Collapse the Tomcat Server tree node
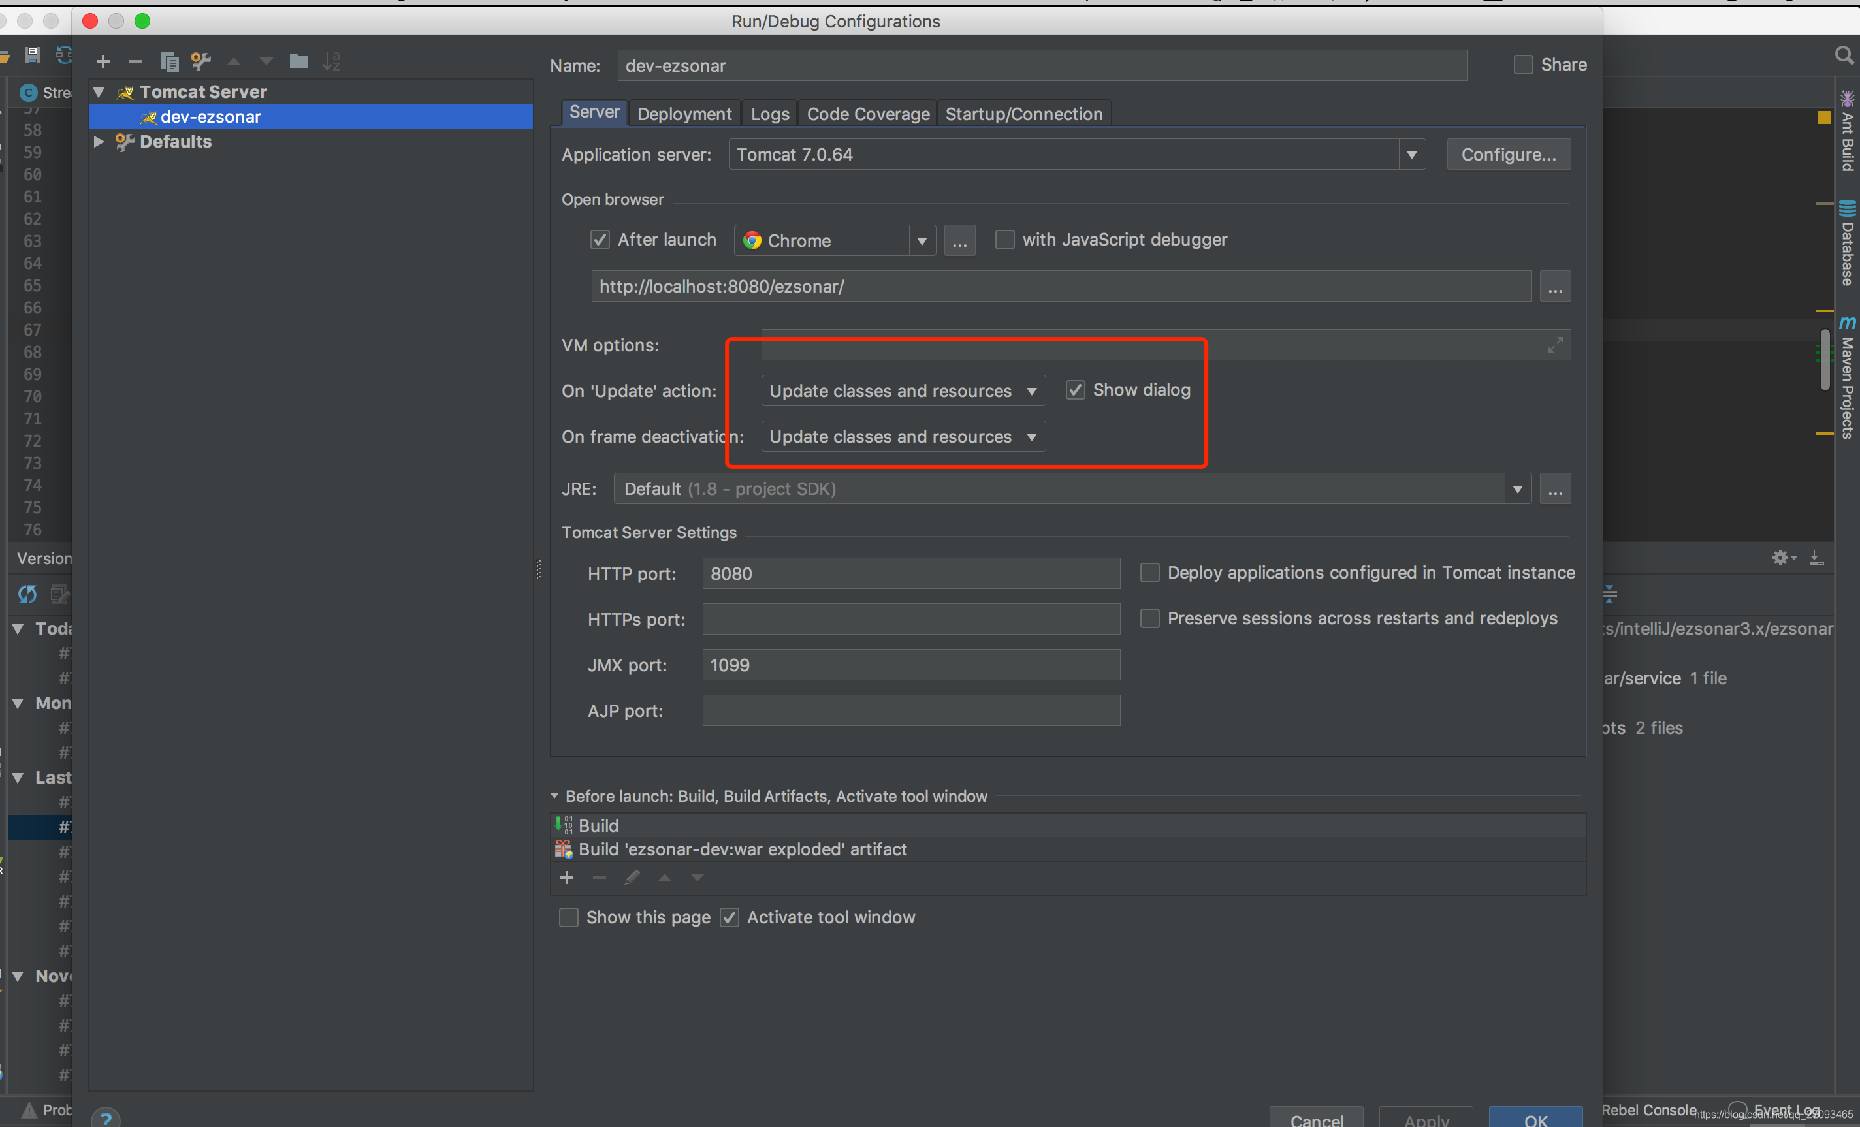This screenshot has height=1127, width=1860. pyautogui.click(x=99, y=92)
